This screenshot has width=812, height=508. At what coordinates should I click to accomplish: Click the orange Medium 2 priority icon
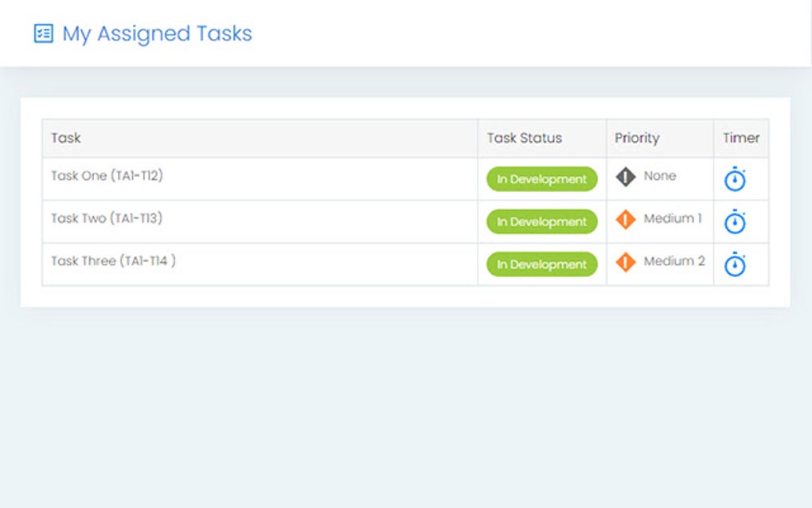point(626,261)
